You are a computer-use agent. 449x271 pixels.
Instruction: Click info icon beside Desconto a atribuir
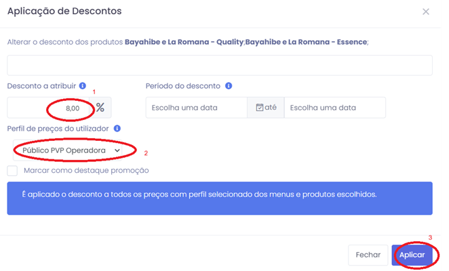[83, 86]
